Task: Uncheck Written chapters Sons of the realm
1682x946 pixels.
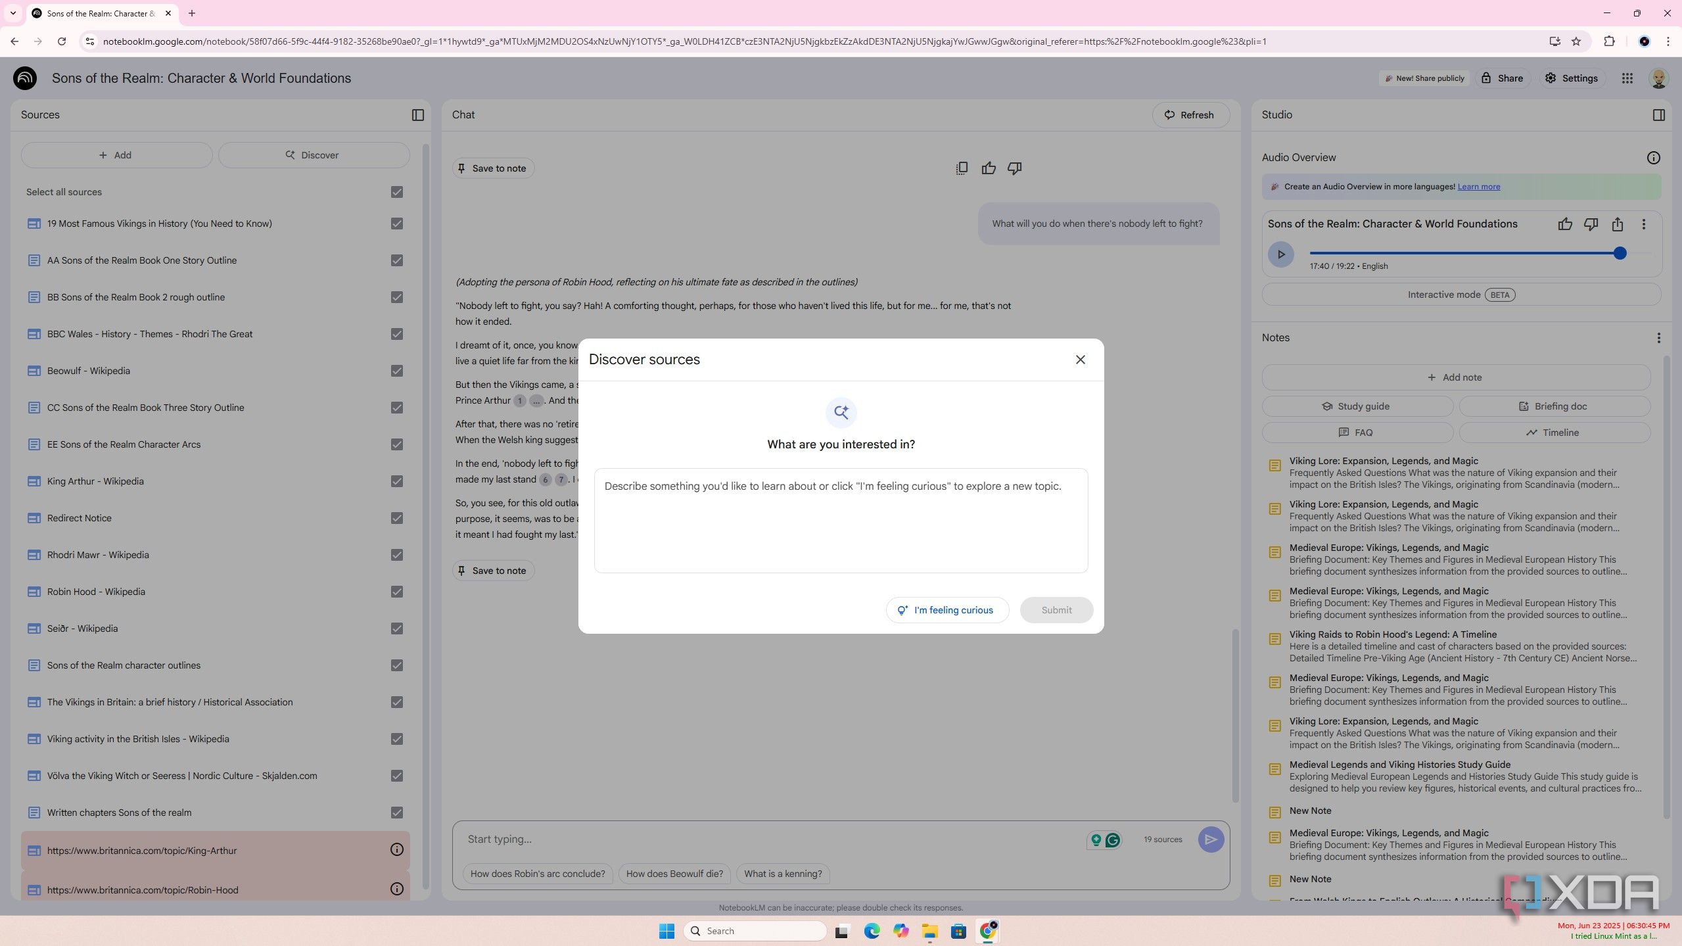Action: pyautogui.click(x=396, y=813)
